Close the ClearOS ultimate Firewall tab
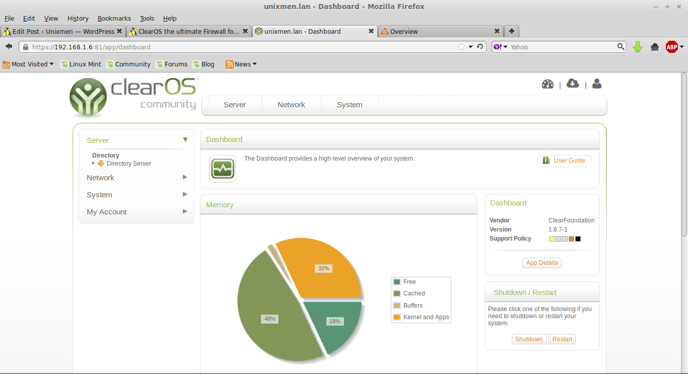Viewport: 688px width, 374px height. (245, 31)
